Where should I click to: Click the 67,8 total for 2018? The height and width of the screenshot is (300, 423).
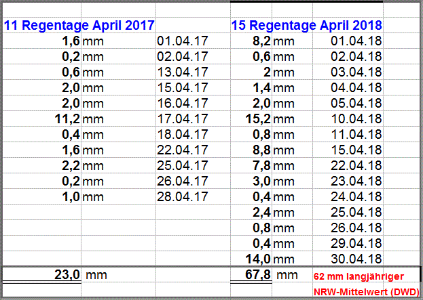258,275
